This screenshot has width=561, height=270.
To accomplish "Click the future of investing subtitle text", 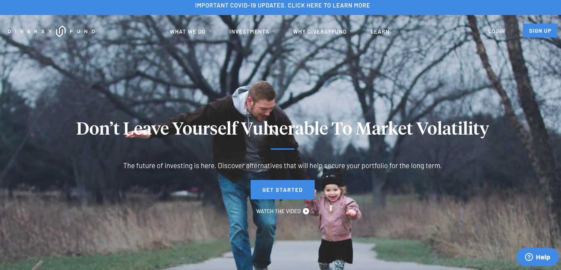I will coord(283,166).
